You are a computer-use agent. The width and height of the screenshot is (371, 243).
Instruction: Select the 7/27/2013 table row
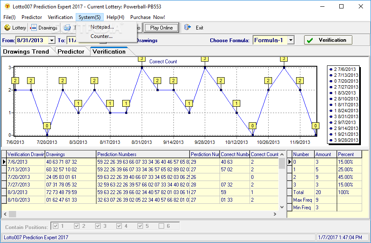tap(140, 184)
